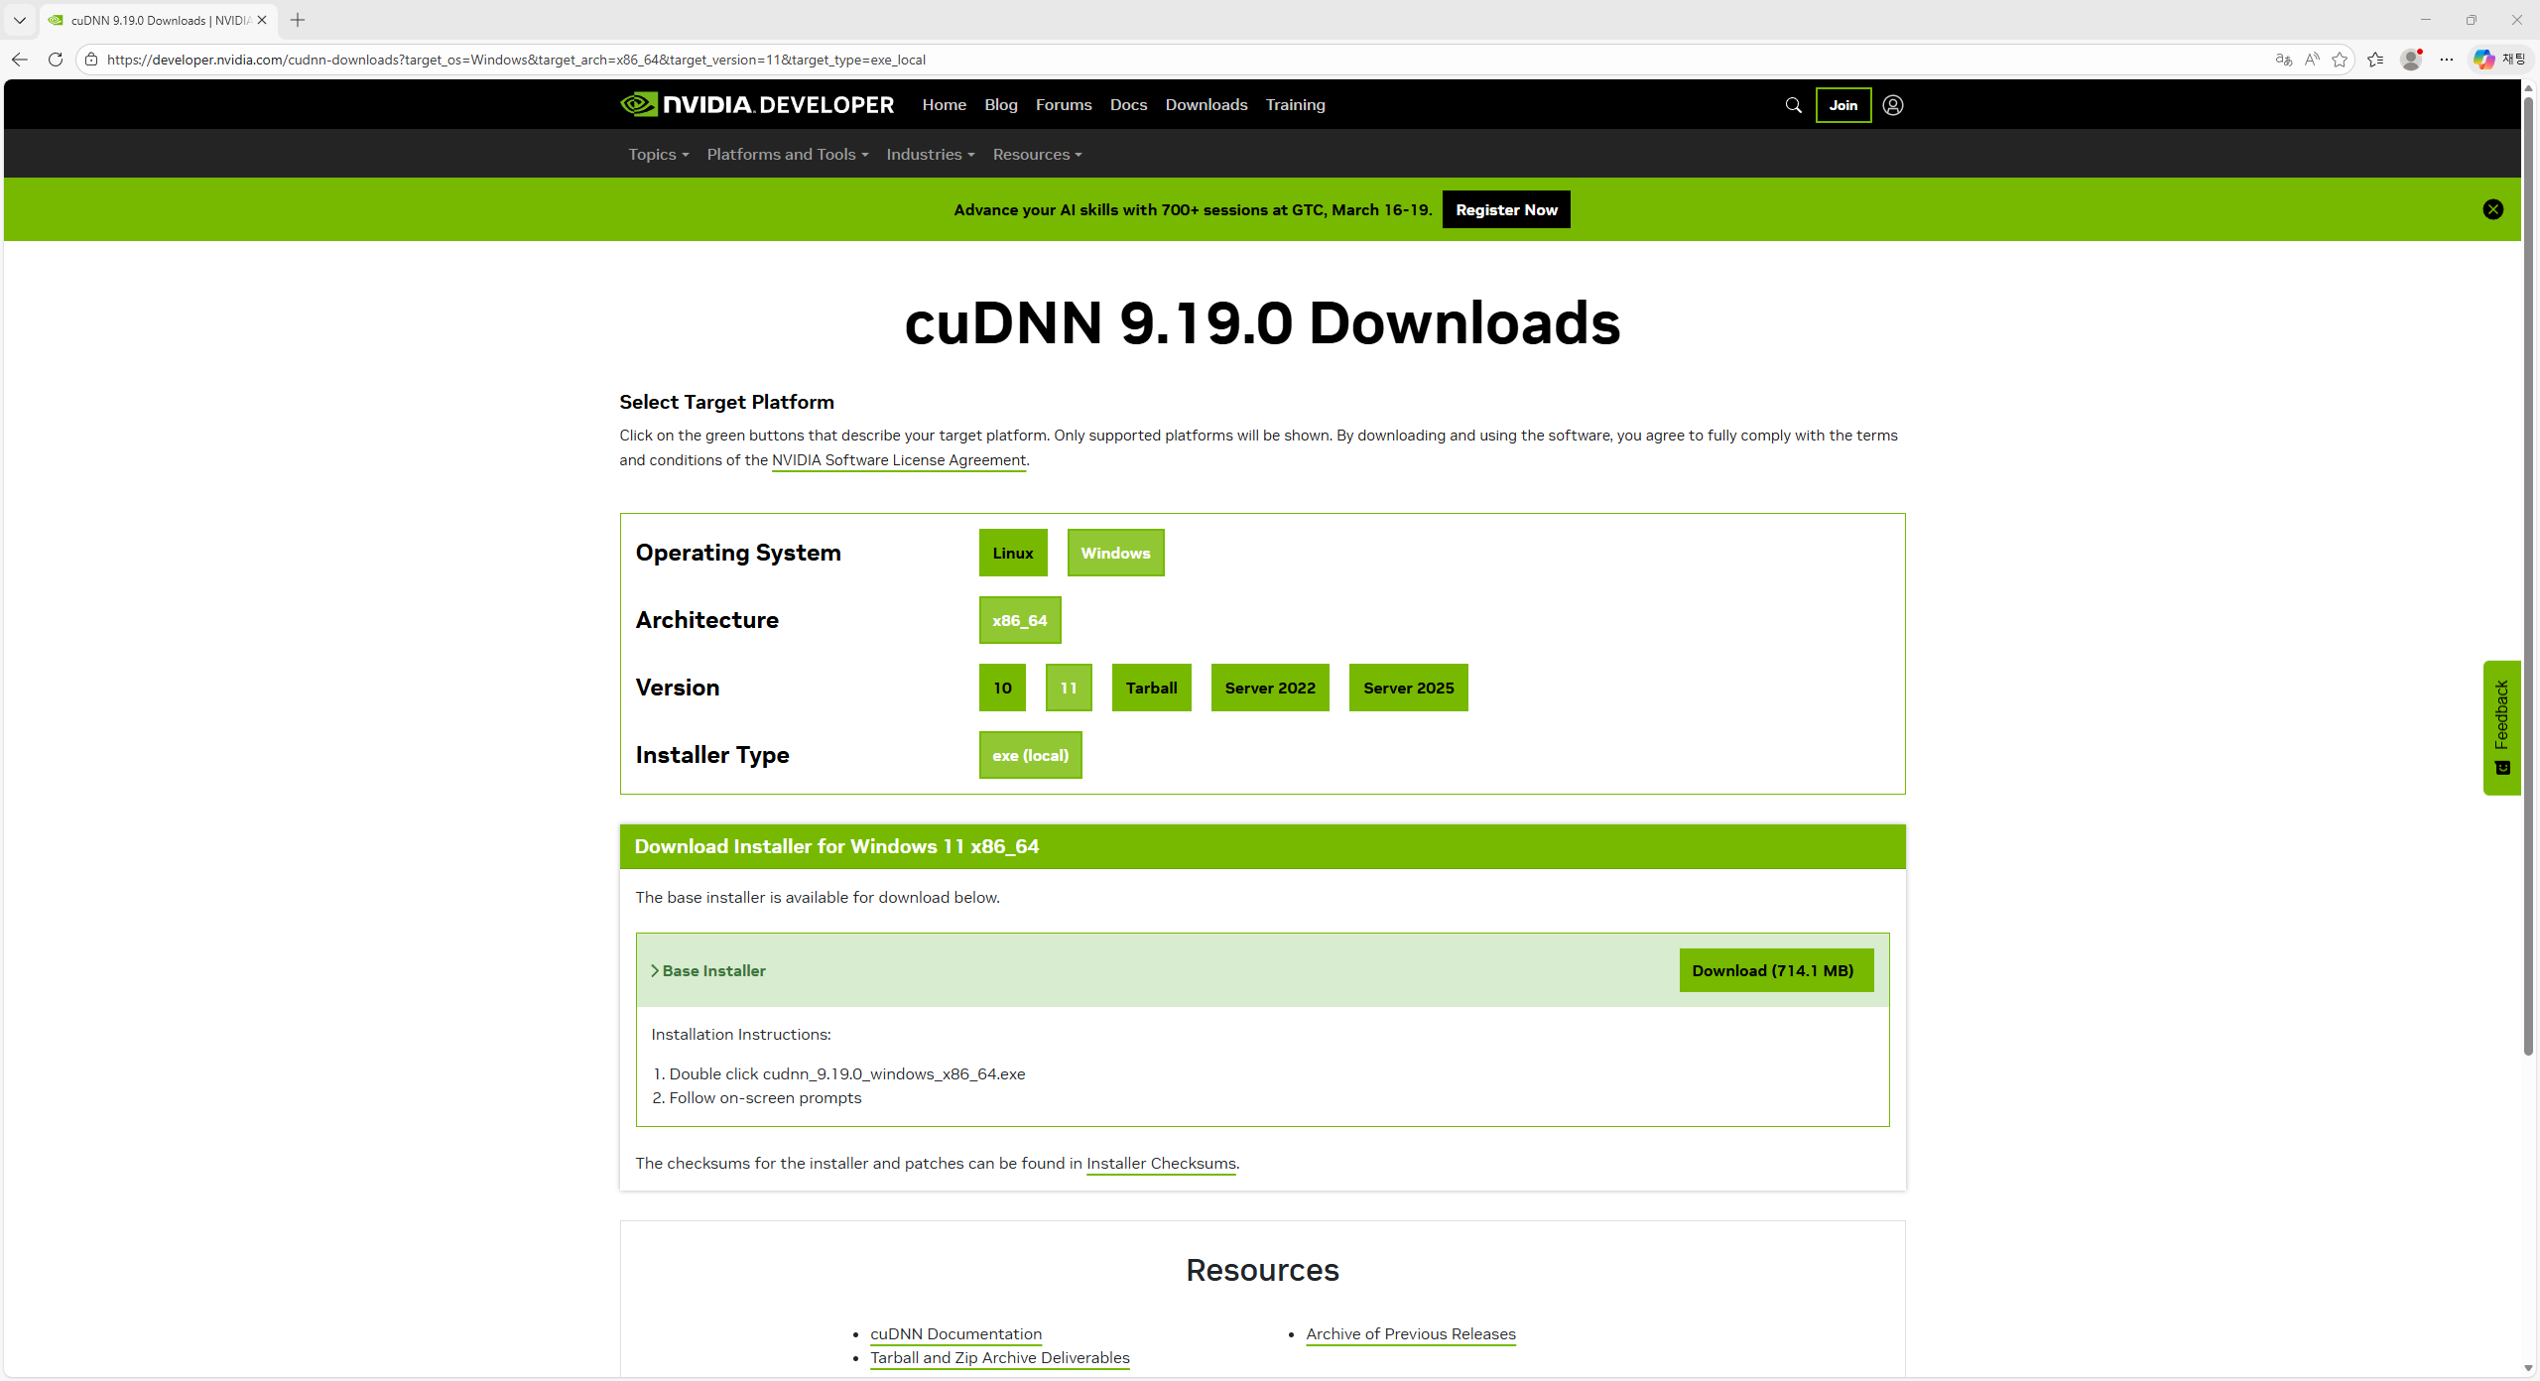Select the Server 2025 version option
This screenshot has width=2540, height=1381.
pyautogui.click(x=1407, y=688)
